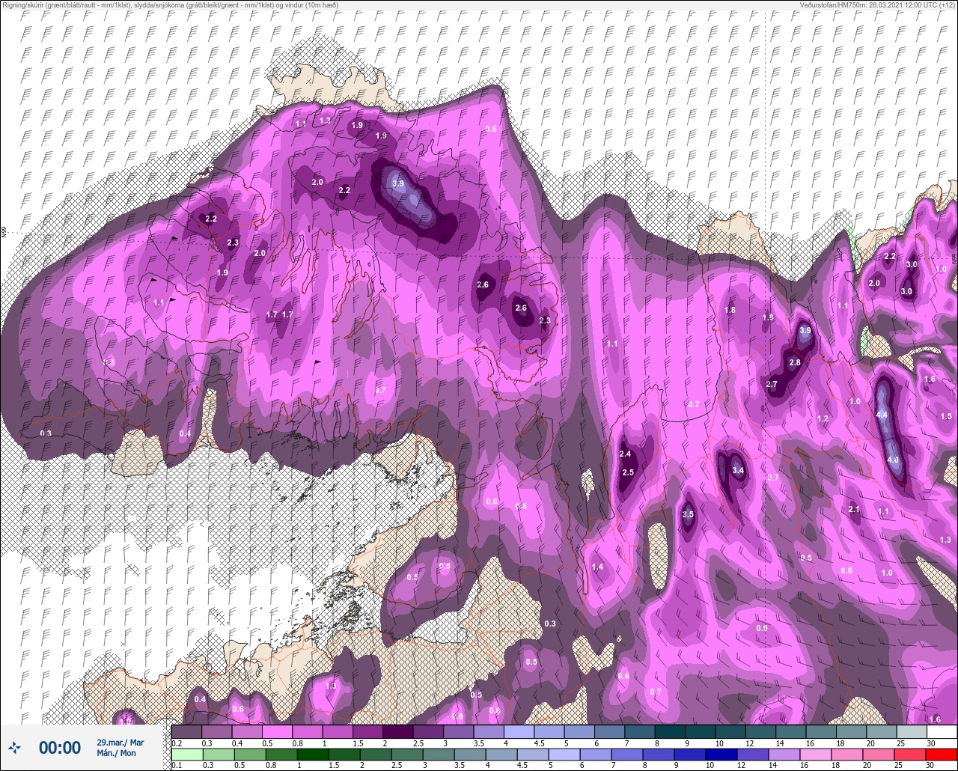Click the 2.1 precipitation value on map
Screen dimensions: 958x771
click(855, 510)
